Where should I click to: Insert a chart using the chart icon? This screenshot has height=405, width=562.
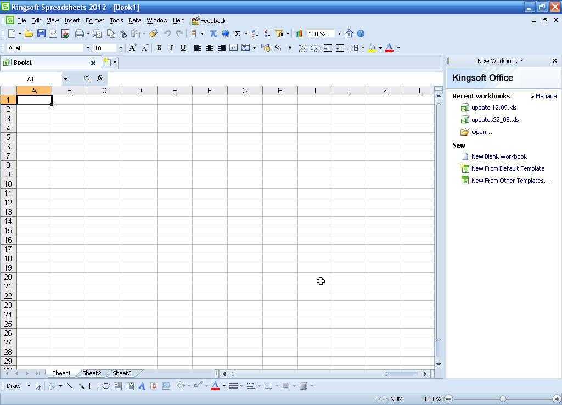[x=299, y=33]
